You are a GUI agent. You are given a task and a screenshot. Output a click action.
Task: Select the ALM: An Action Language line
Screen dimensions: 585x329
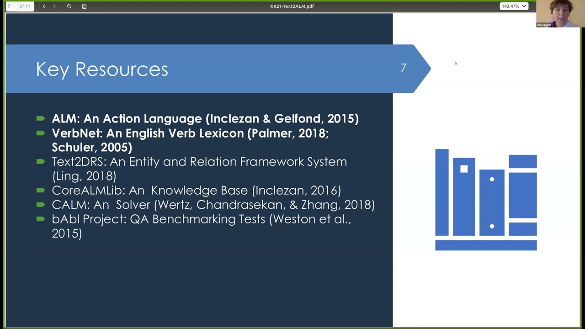(205, 119)
